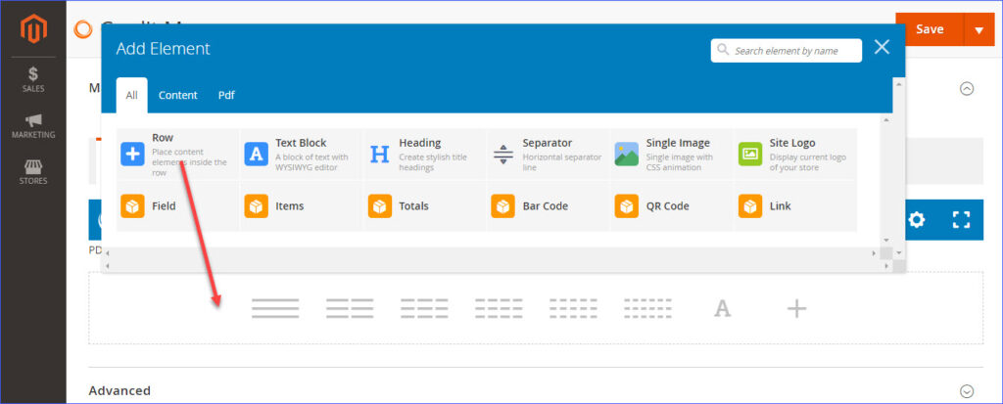Click the search element by name field
The height and width of the screenshot is (404, 1003).
point(787,51)
